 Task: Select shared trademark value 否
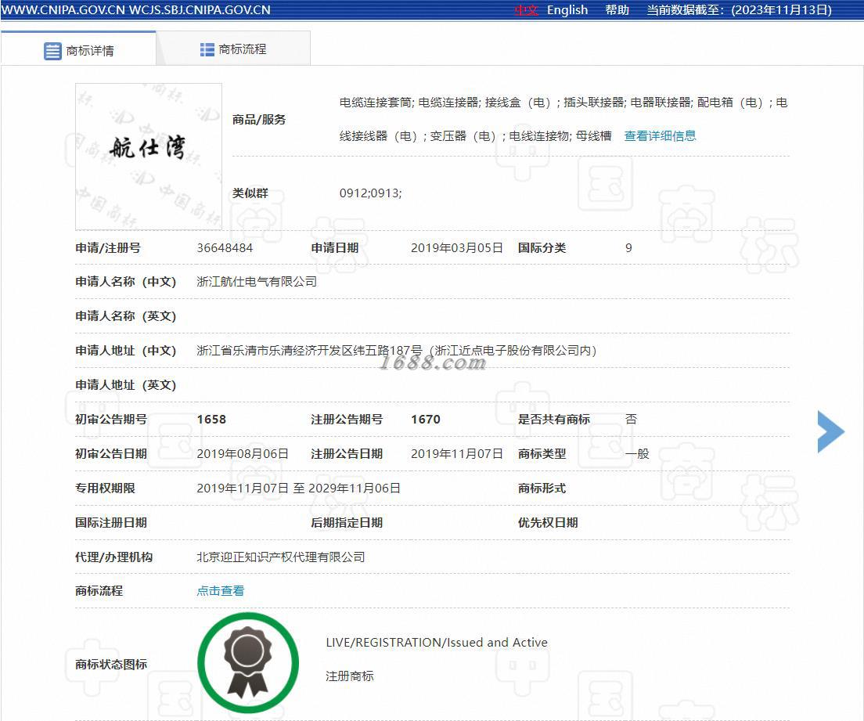tap(631, 420)
